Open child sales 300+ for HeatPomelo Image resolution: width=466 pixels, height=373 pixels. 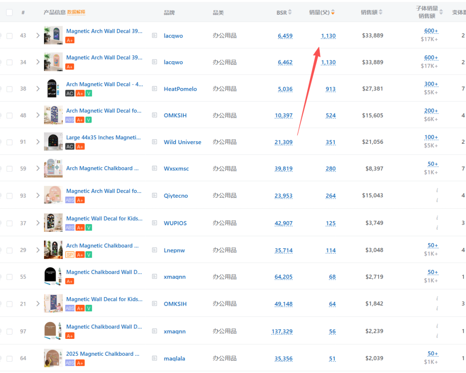pos(431,84)
